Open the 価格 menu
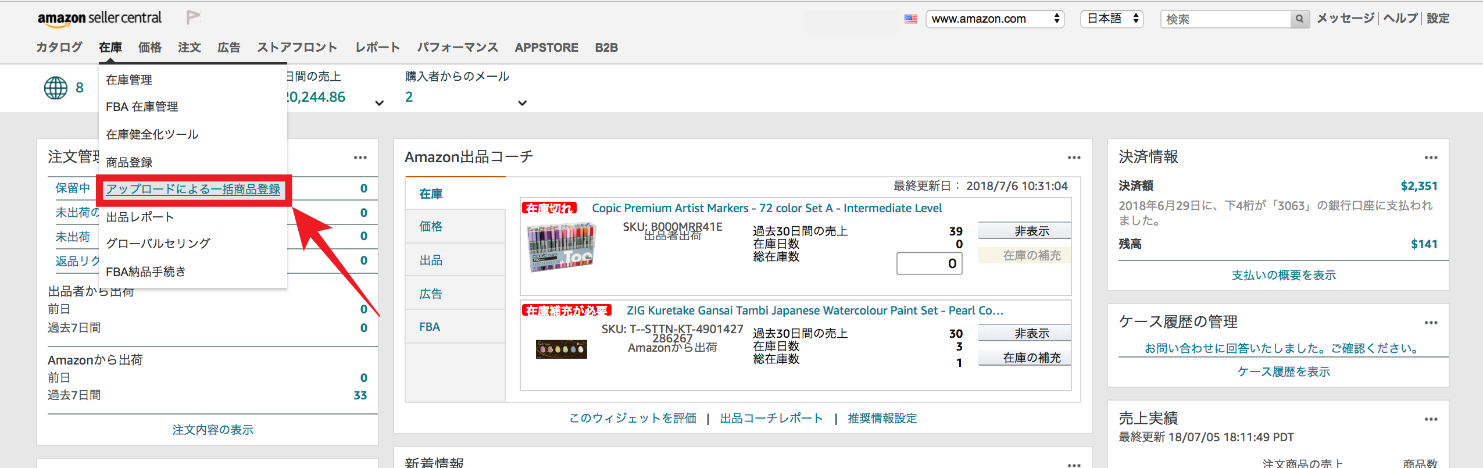The image size is (1483, 468). point(150,48)
